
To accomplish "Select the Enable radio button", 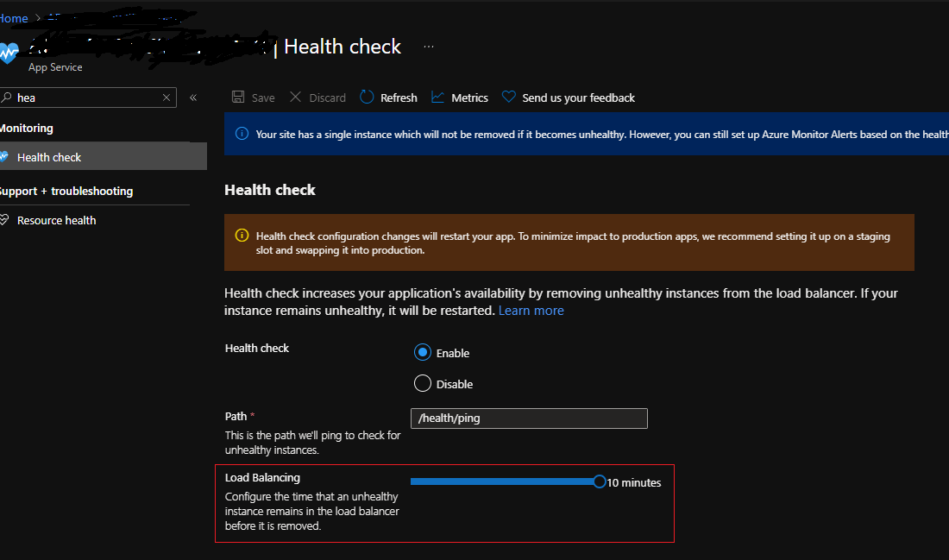I will (422, 352).
